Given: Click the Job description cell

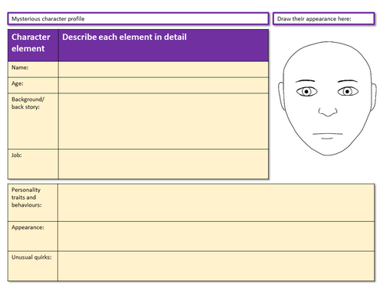Looking at the screenshot, I should click(163, 164).
